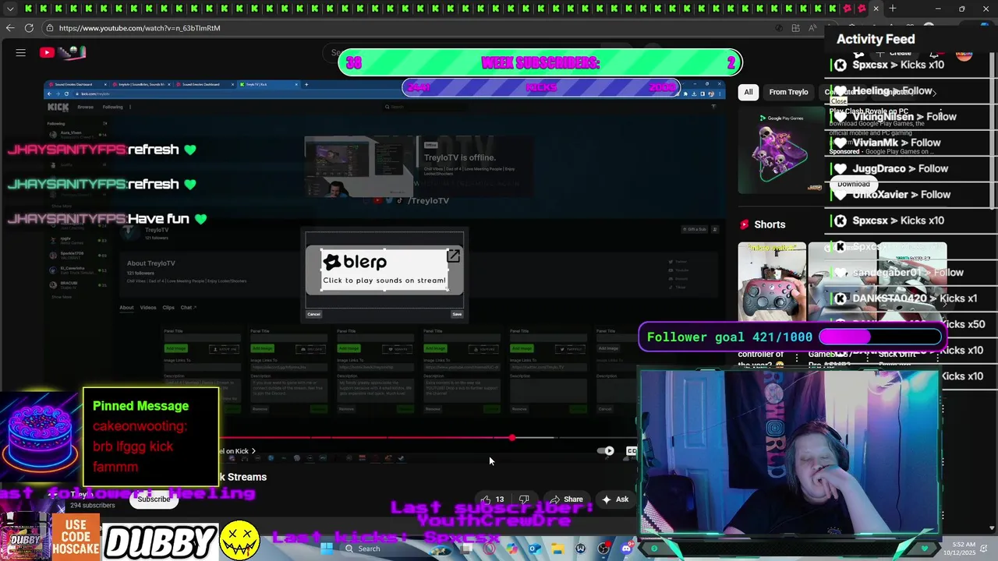Screen dimensions: 998x561
Task: Open the Windows Start menu
Action: (x=327, y=549)
